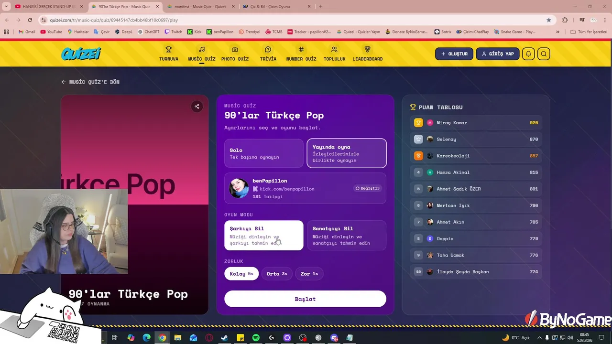The image size is (612, 344).
Task: Click the Değiştir change button
Action: (368, 188)
